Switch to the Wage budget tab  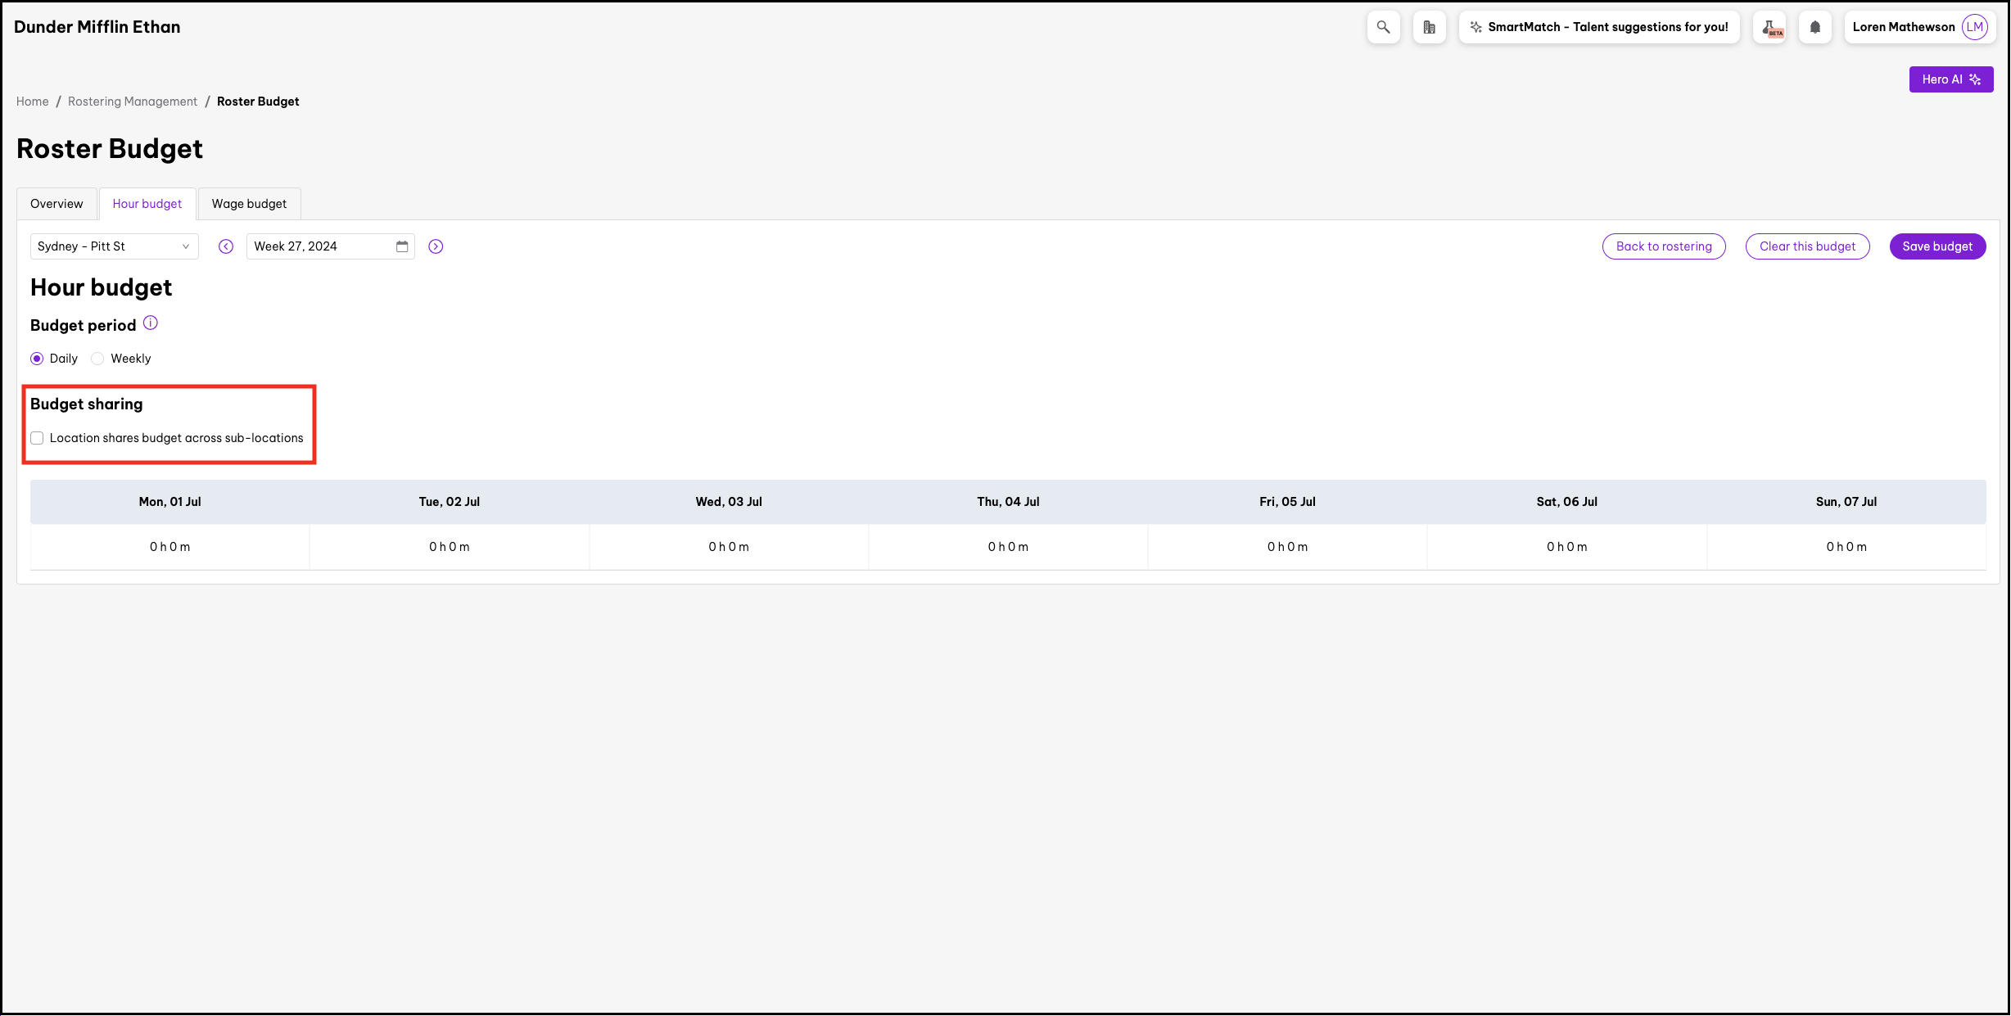point(249,204)
